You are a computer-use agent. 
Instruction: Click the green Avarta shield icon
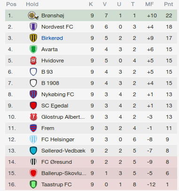click(x=33, y=49)
